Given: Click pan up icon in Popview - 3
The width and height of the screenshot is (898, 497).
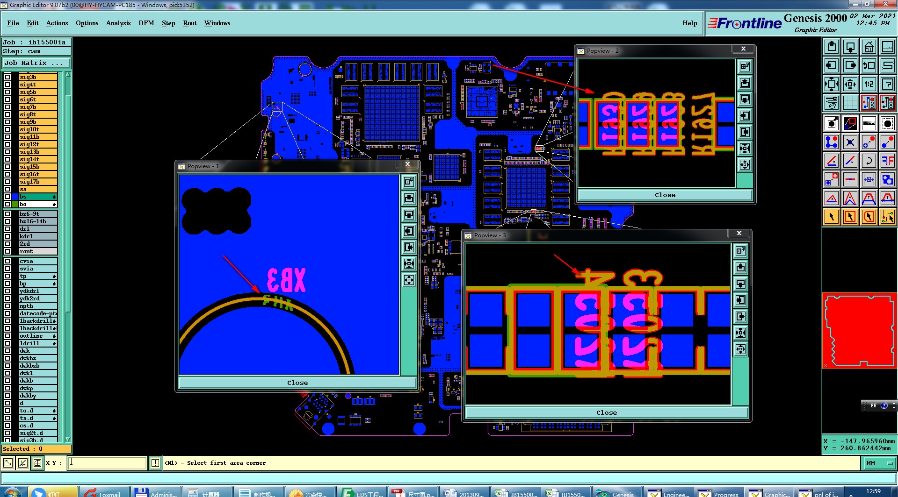Looking at the screenshot, I should coord(740,267).
